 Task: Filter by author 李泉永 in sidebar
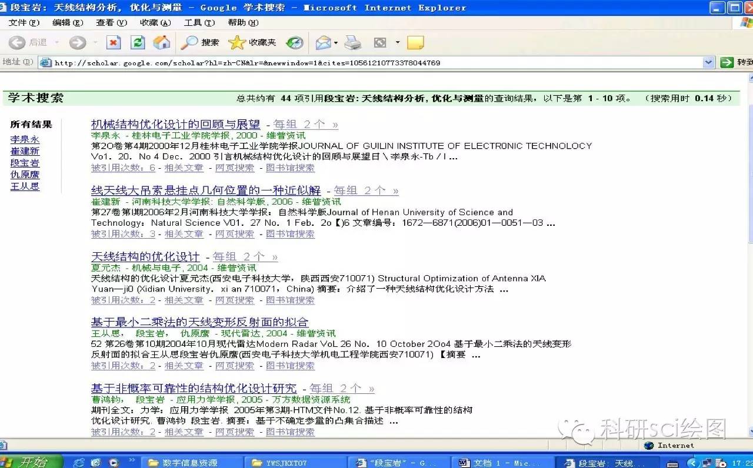click(25, 139)
